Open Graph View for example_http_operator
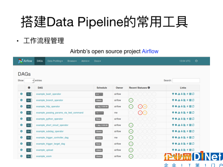Screen dimensions: 223x167 tap(176, 107)
